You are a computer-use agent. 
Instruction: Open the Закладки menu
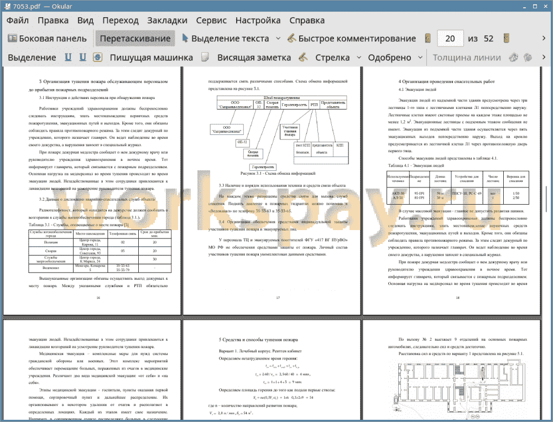pos(167,20)
